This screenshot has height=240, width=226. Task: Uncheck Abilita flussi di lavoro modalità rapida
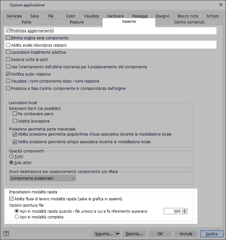tap(11, 199)
